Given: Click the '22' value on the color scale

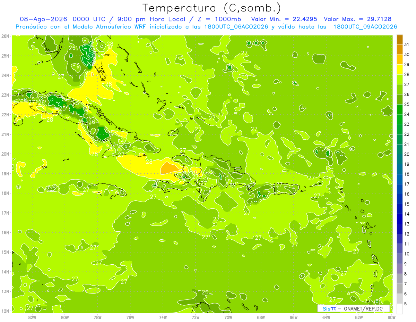Looking at the screenshot, I should pyautogui.click(x=407, y=134).
